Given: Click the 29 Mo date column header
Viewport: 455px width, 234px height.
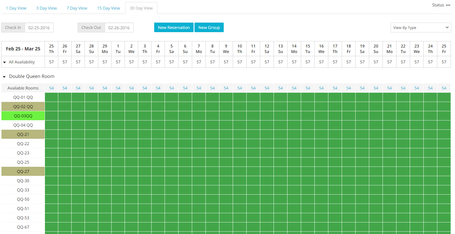Looking at the screenshot, I should click(x=105, y=49).
